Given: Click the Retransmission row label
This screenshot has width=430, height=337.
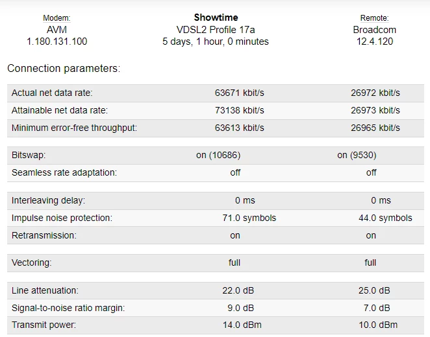Looking at the screenshot, I should coord(44,236).
